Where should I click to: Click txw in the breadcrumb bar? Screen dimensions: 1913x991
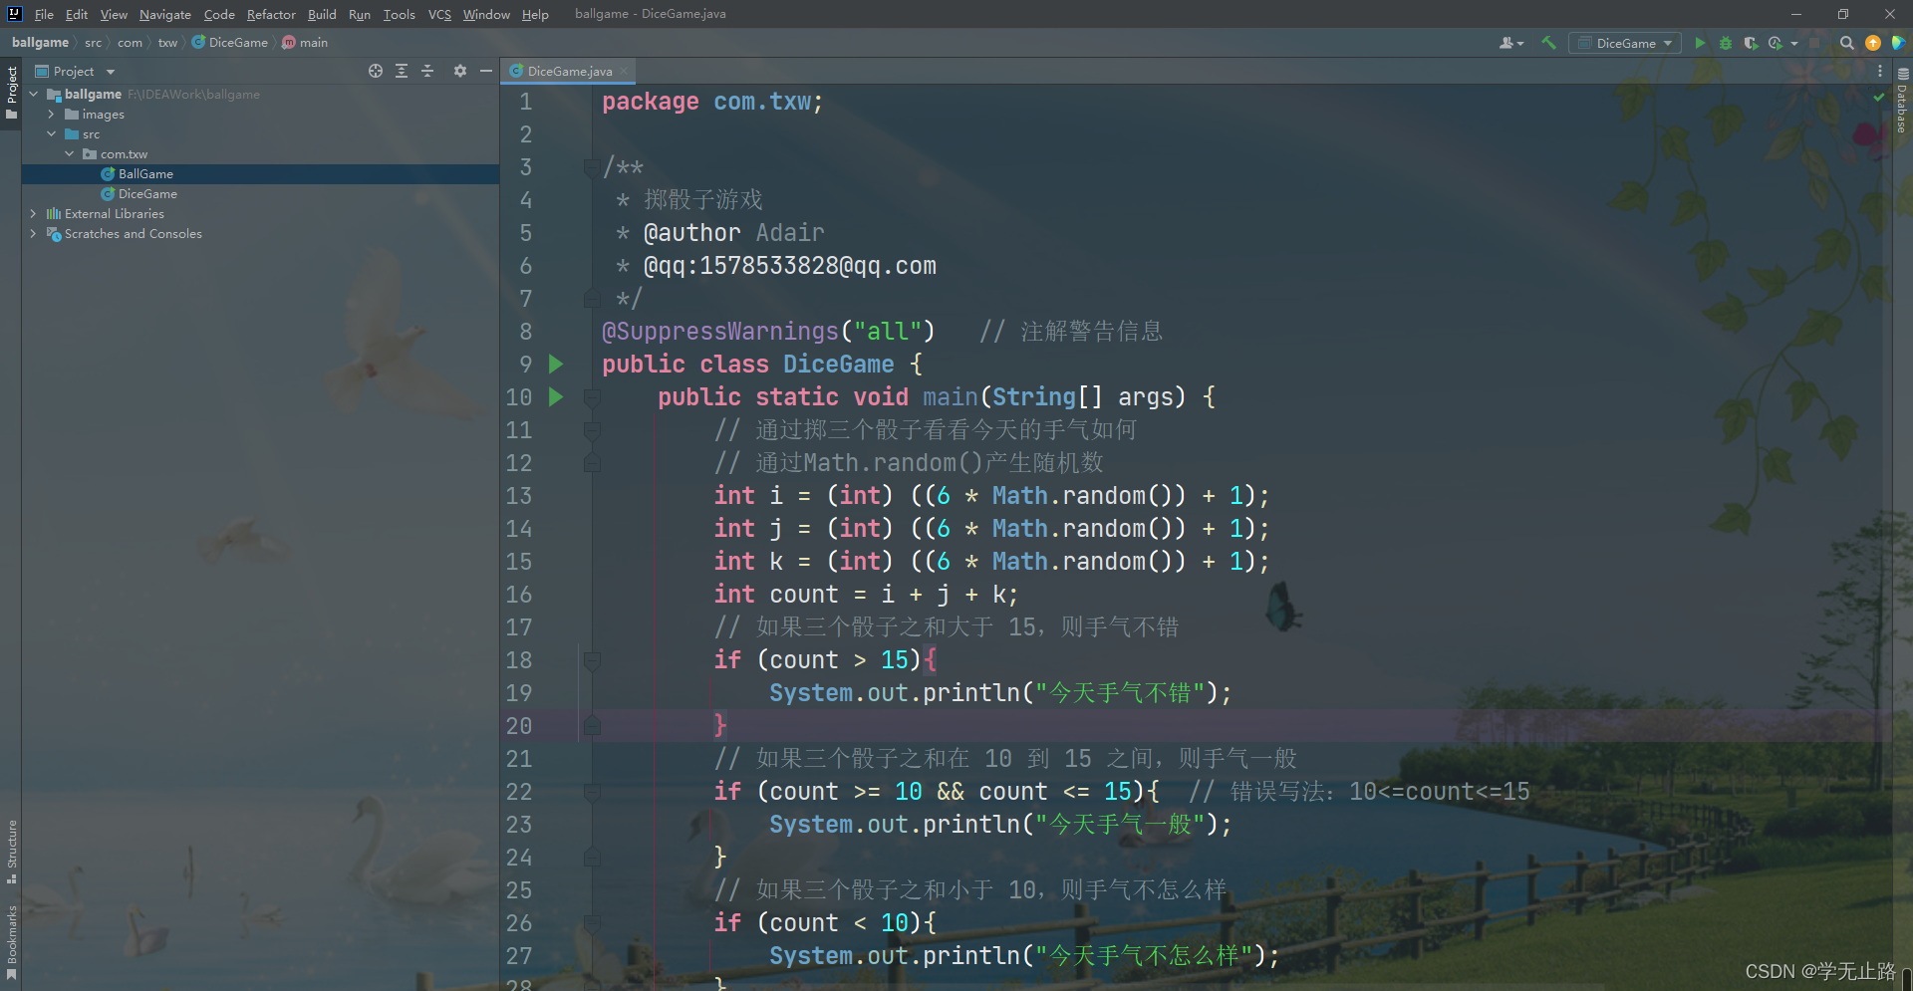point(167,42)
